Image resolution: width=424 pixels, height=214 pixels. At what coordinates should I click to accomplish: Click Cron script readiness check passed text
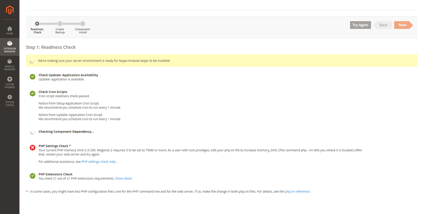(64, 96)
